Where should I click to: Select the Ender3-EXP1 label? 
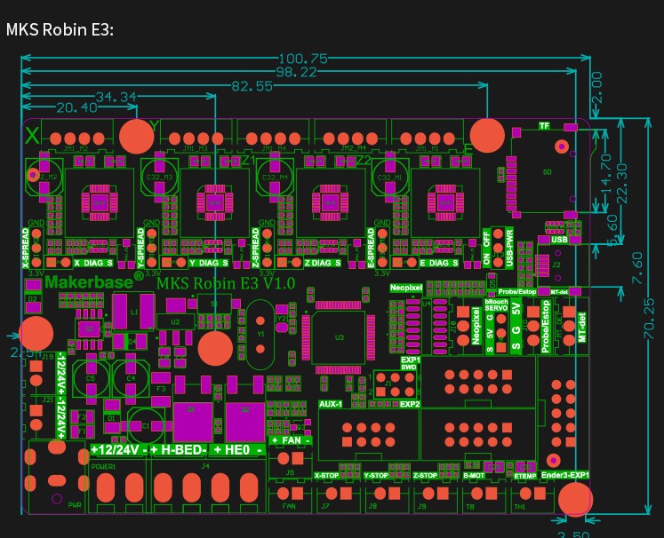(x=565, y=475)
